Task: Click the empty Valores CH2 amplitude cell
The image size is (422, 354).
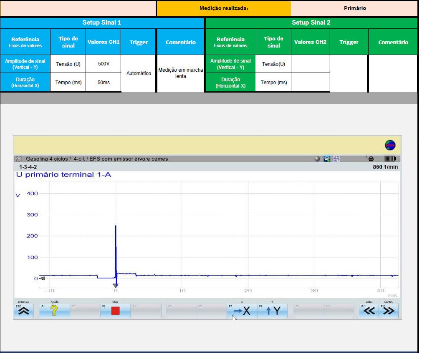Action: (x=310, y=64)
